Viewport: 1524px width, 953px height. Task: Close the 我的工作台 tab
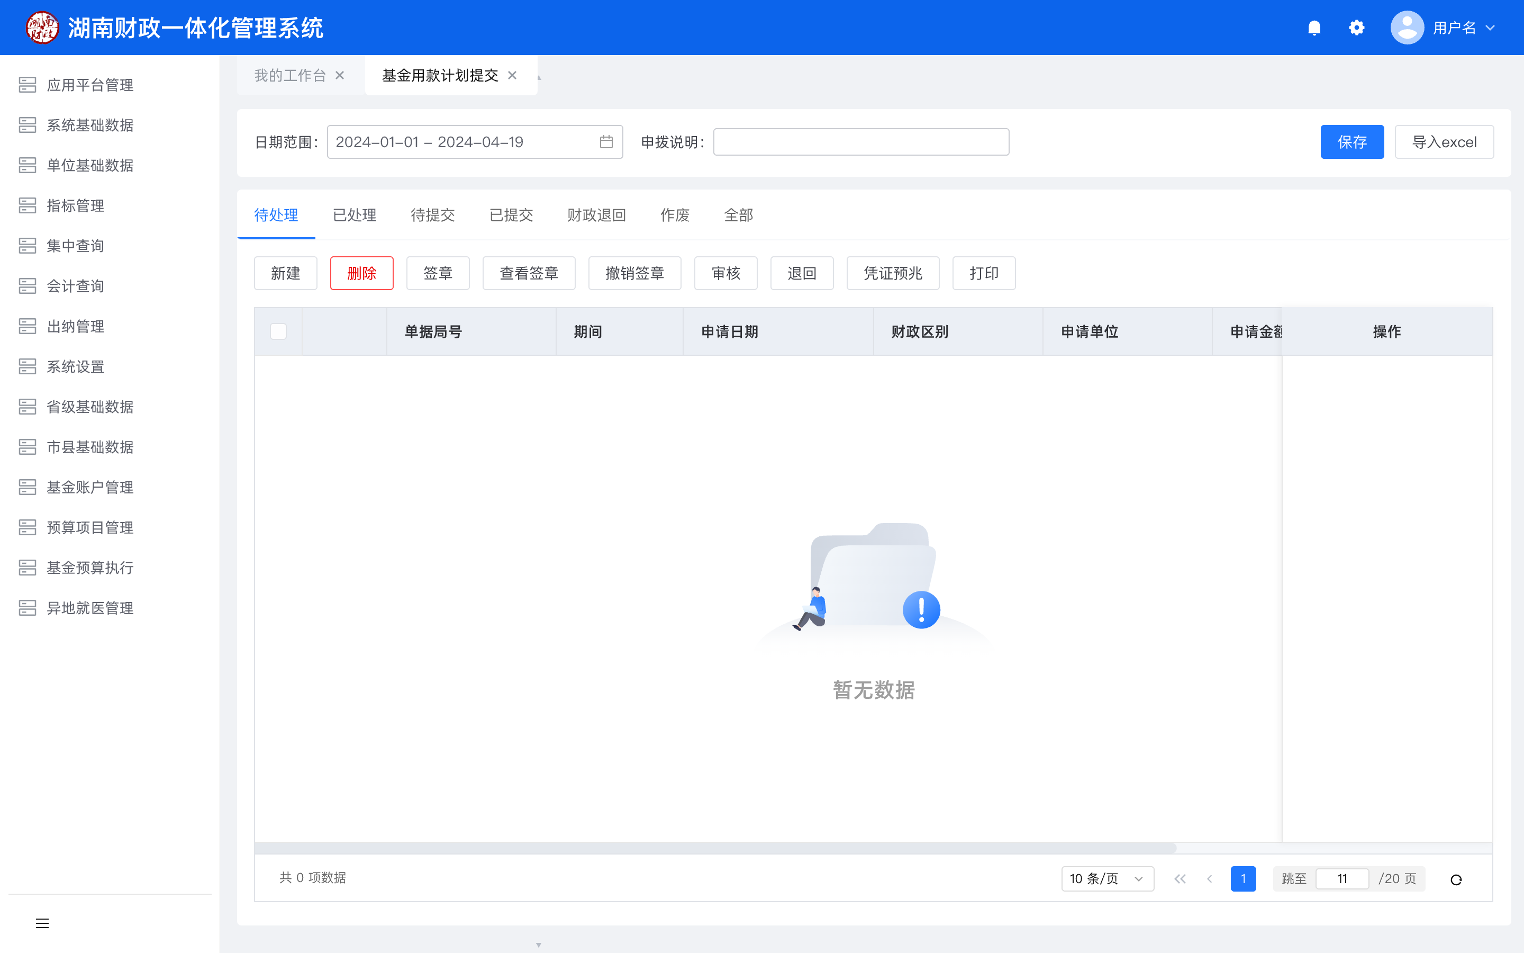click(x=340, y=76)
